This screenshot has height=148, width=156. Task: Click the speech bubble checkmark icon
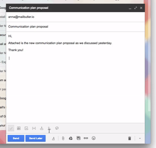(57, 128)
